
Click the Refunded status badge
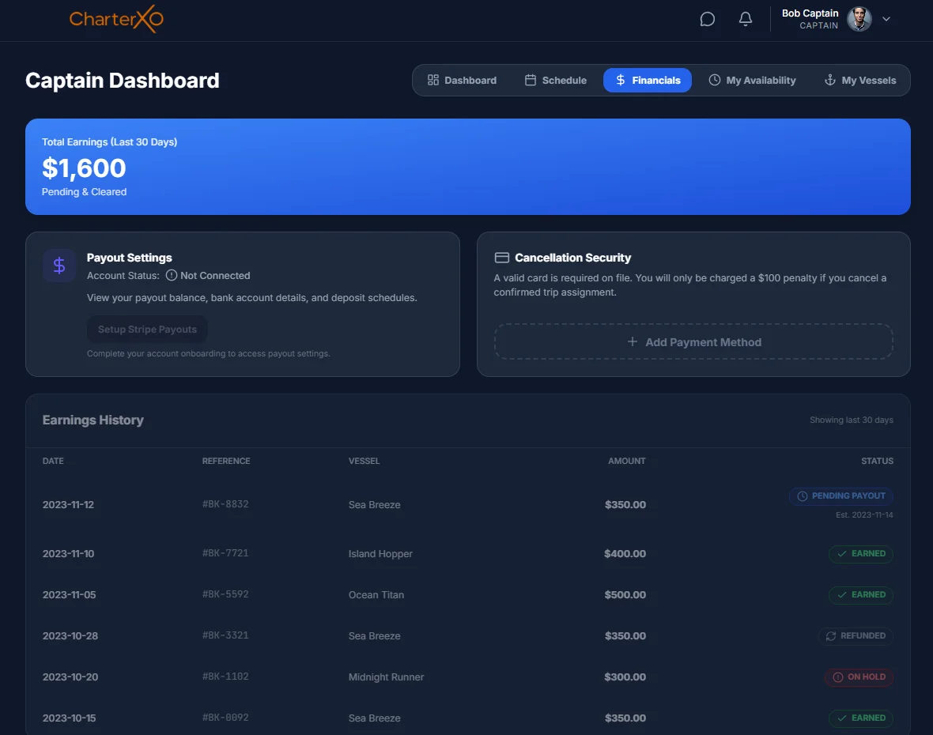tap(855, 635)
